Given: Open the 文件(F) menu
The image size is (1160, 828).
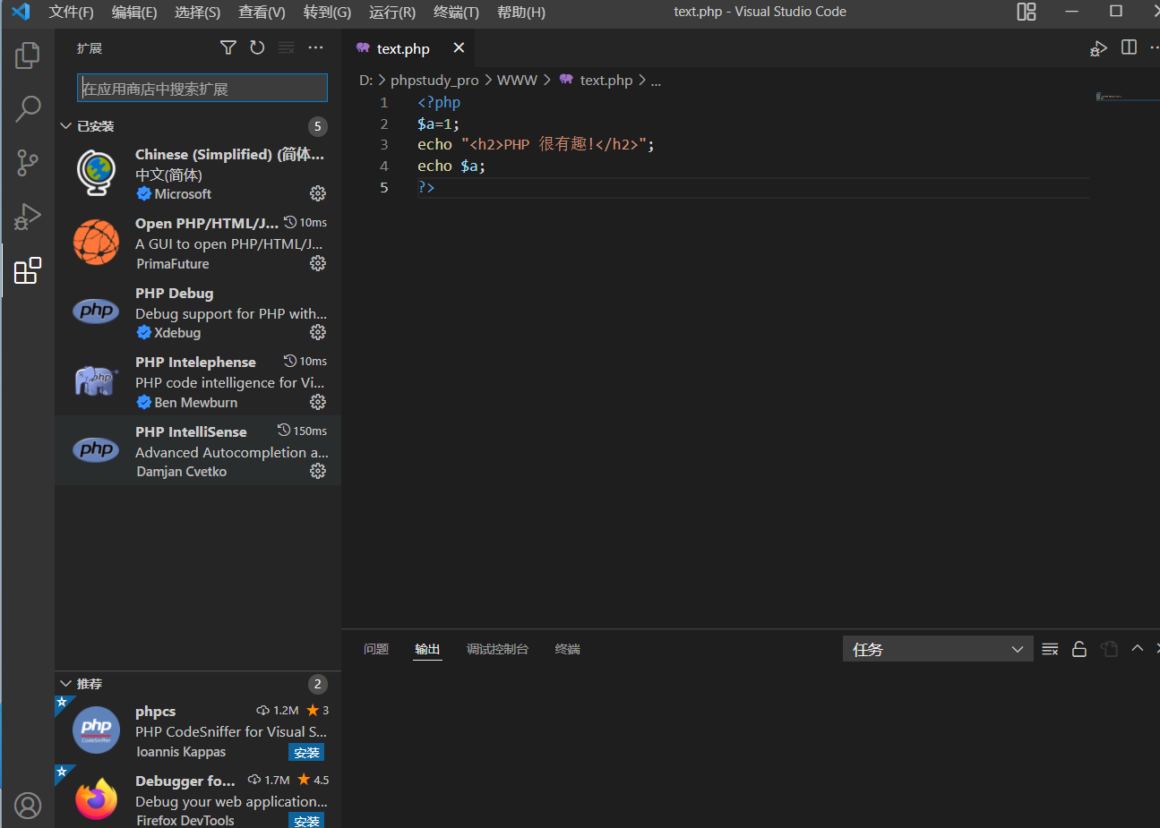Looking at the screenshot, I should [71, 12].
